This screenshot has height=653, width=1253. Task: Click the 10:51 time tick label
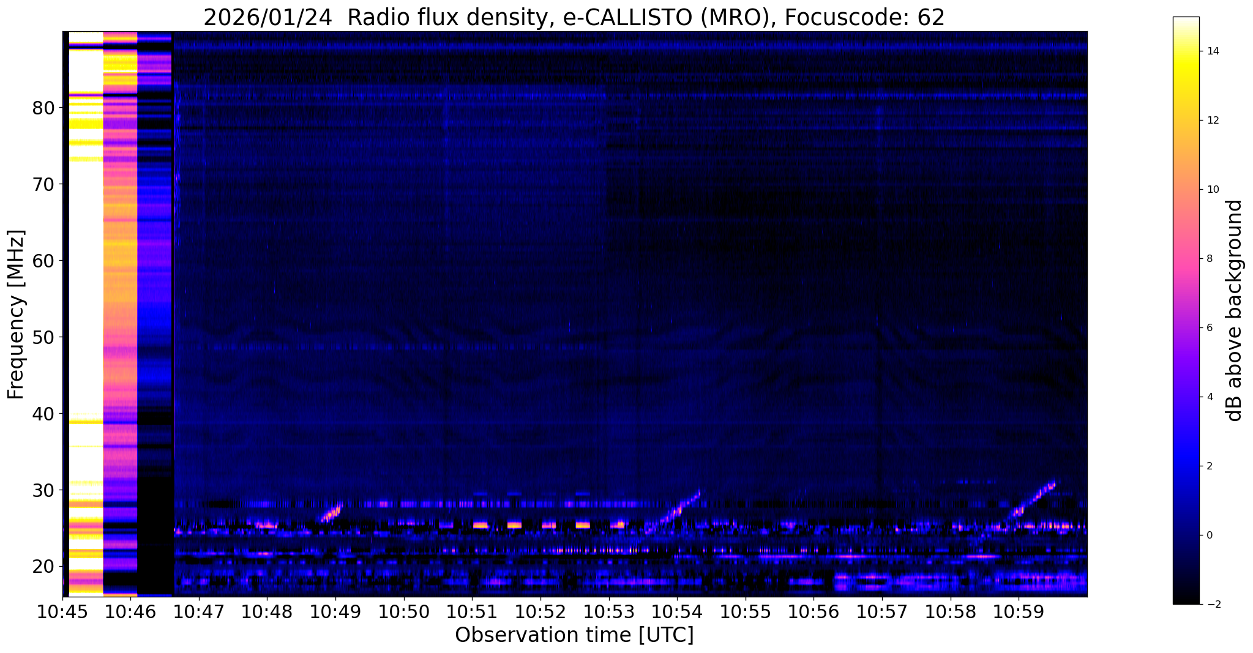473,611
